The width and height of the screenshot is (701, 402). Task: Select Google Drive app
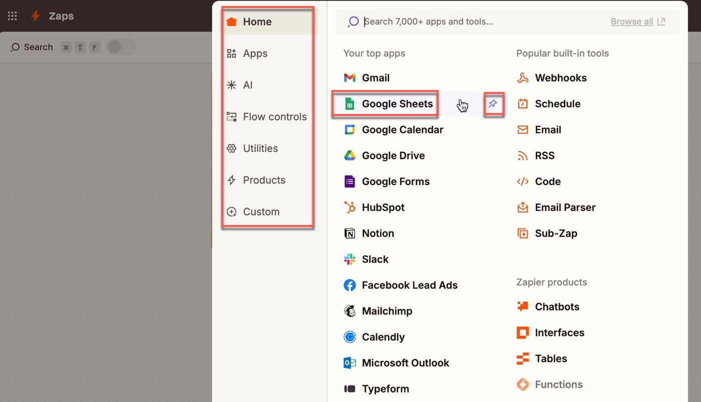[384, 155]
